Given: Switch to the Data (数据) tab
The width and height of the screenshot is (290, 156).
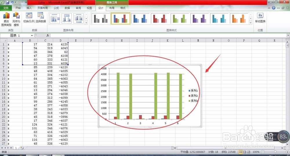Looking at the screenshot, I should [x=67, y=8].
